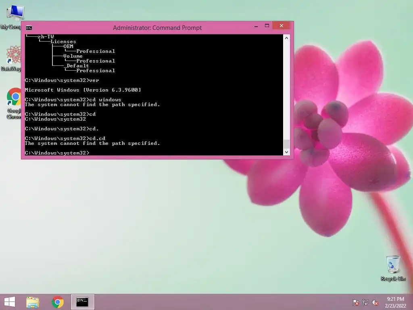Open the network status tray icon
Image resolution: width=413 pixels, height=310 pixels.
[365, 302]
